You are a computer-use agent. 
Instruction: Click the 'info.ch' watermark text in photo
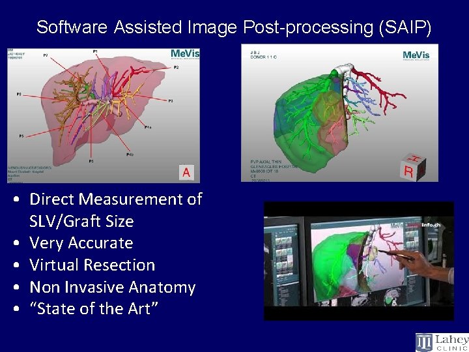(431, 224)
